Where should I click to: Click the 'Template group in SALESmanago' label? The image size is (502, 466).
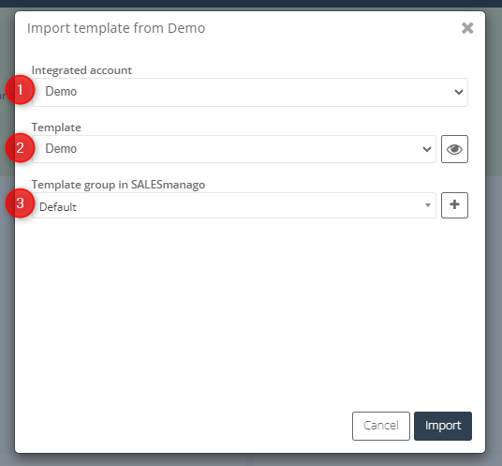point(118,185)
